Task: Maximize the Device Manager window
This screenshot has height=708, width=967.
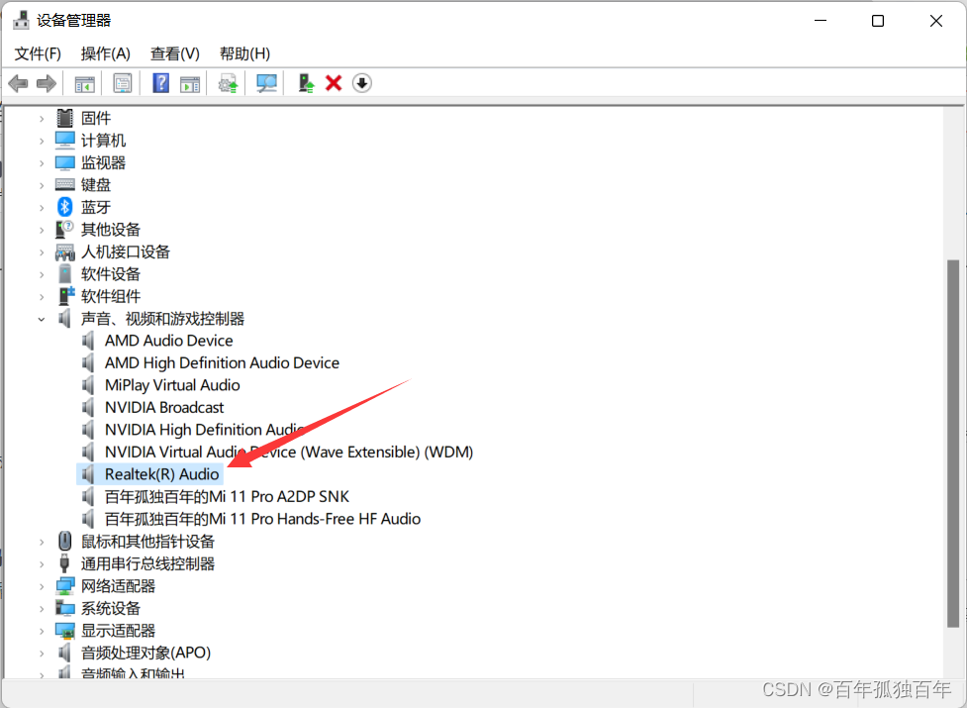Action: tap(878, 21)
